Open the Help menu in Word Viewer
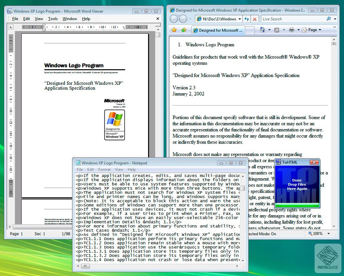The height and width of the screenshot is (276, 344). (86, 19)
